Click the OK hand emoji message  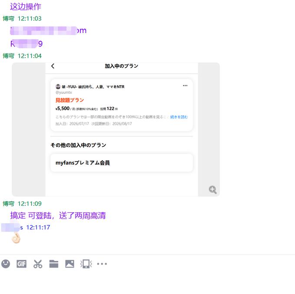[16, 238]
